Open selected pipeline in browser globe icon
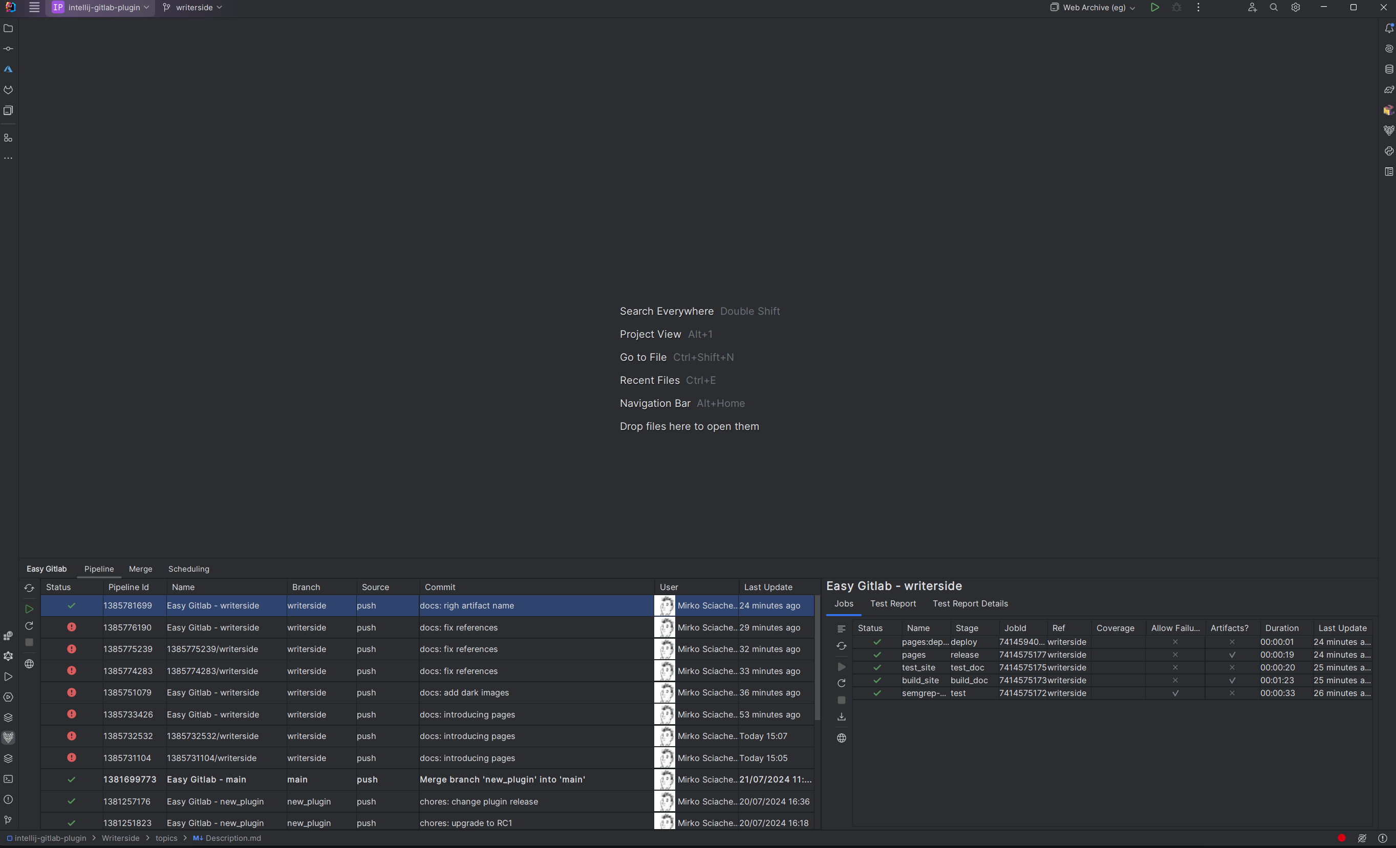The width and height of the screenshot is (1396, 848). [x=29, y=664]
